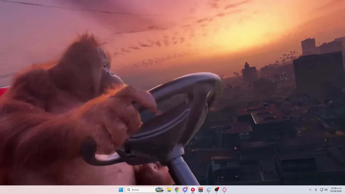The width and height of the screenshot is (345, 194).
Task: Open the network status tray icon
Action: click(x=321, y=190)
